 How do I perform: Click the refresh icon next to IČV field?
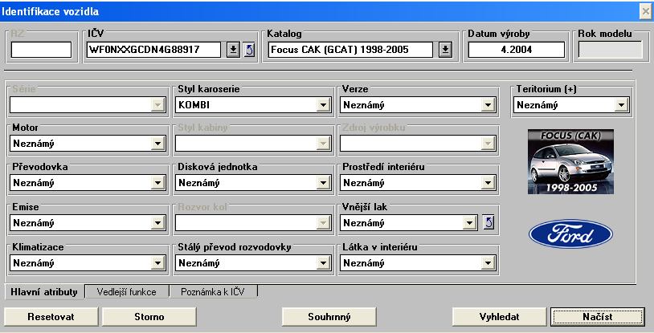coord(248,50)
